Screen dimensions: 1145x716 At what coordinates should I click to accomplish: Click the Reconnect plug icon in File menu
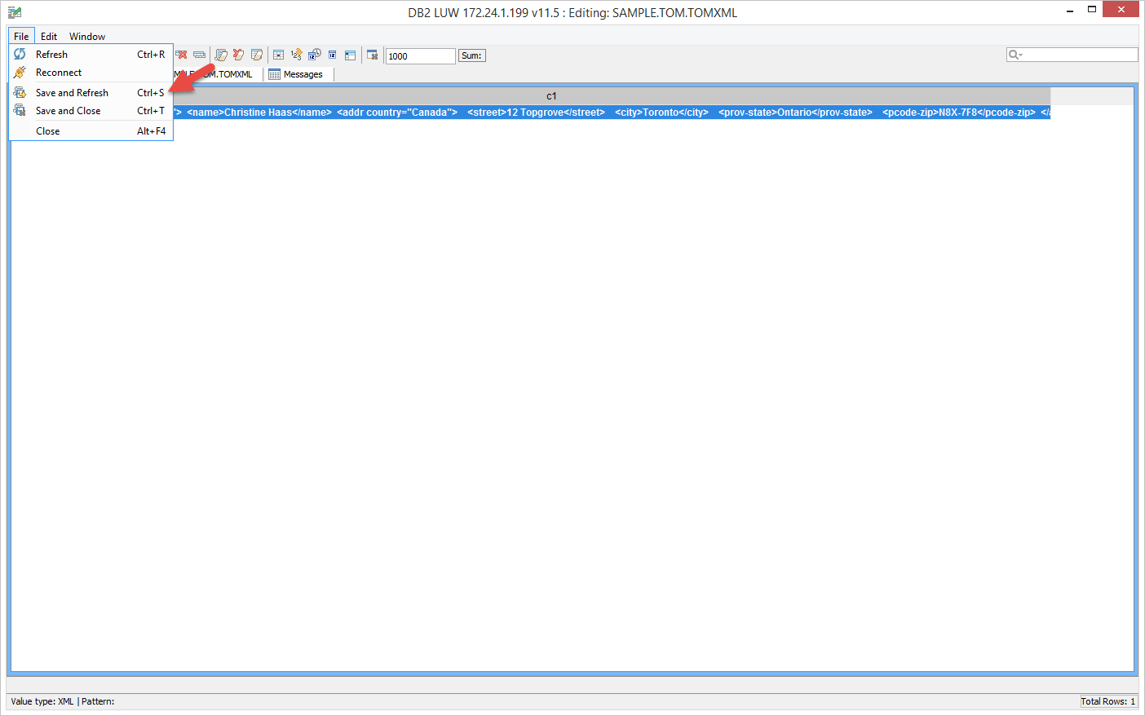[20, 73]
